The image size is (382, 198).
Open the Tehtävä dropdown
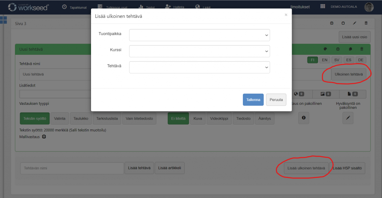tap(199, 67)
